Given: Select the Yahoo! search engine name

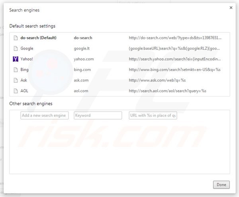Looking at the screenshot, I should pos(27,59).
